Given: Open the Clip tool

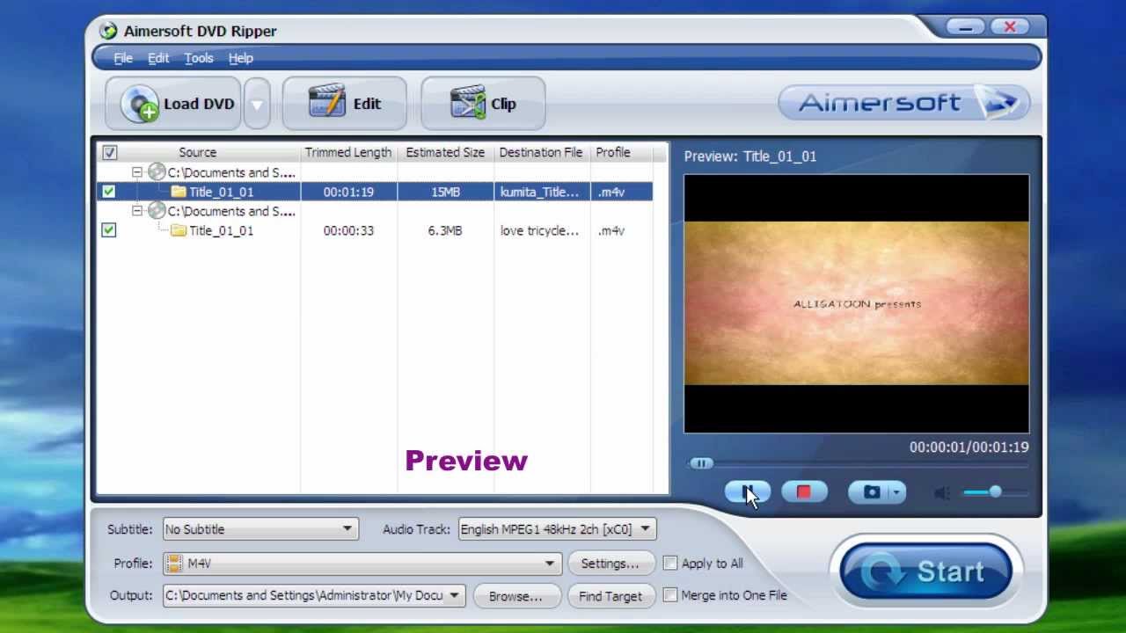Looking at the screenshot, I should (x=483, y=104).
